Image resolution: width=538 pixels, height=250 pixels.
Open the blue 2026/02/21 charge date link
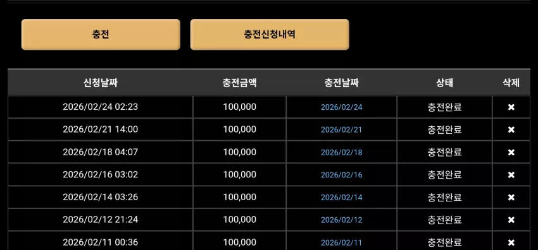pos(341,130)
